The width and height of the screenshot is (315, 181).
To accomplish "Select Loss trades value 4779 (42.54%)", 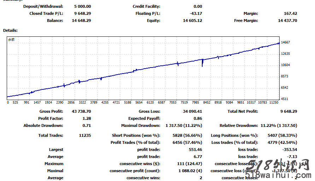I will 282,142.
